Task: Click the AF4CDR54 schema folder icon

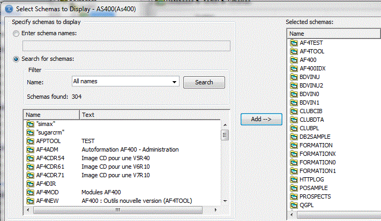Action: click(30, 159)
